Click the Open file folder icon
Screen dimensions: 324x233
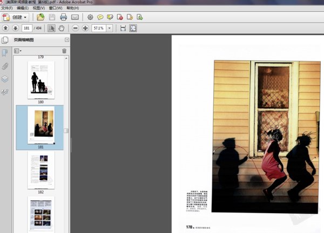[40, 17]
